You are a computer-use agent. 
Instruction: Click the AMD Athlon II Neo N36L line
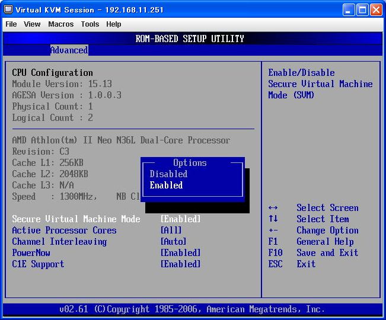point(121,140)
